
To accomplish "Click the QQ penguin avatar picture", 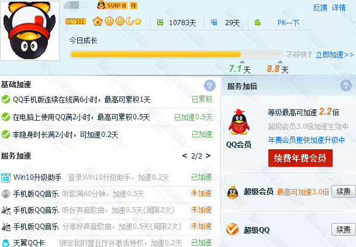I will click(x=30, y=30).
